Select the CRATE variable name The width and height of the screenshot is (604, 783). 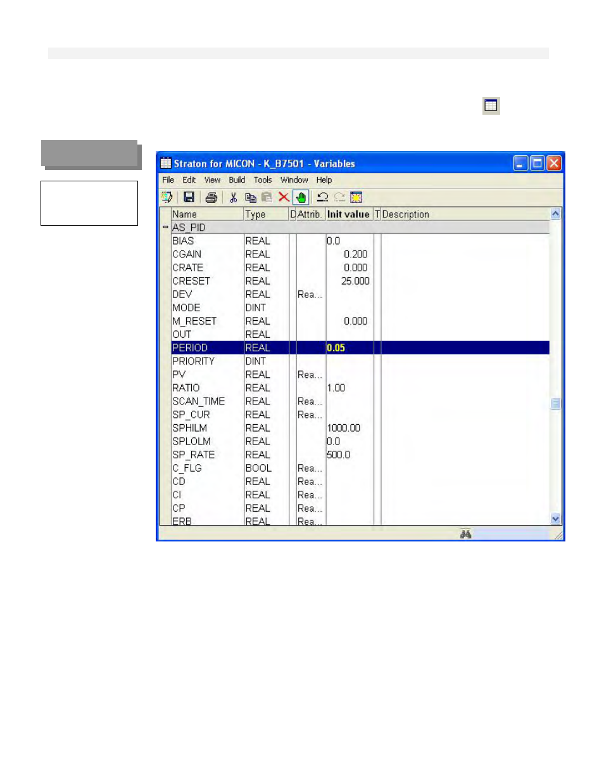(187, 268)
